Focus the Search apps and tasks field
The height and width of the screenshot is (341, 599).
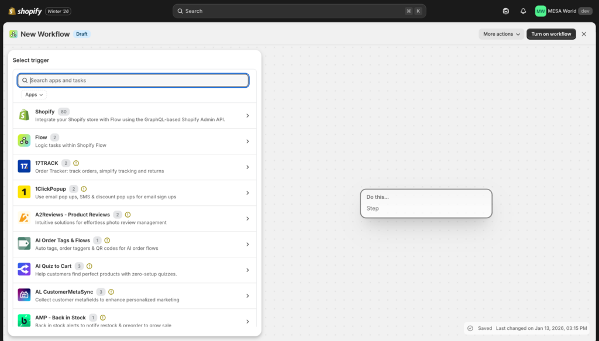(x=133, y=80)
